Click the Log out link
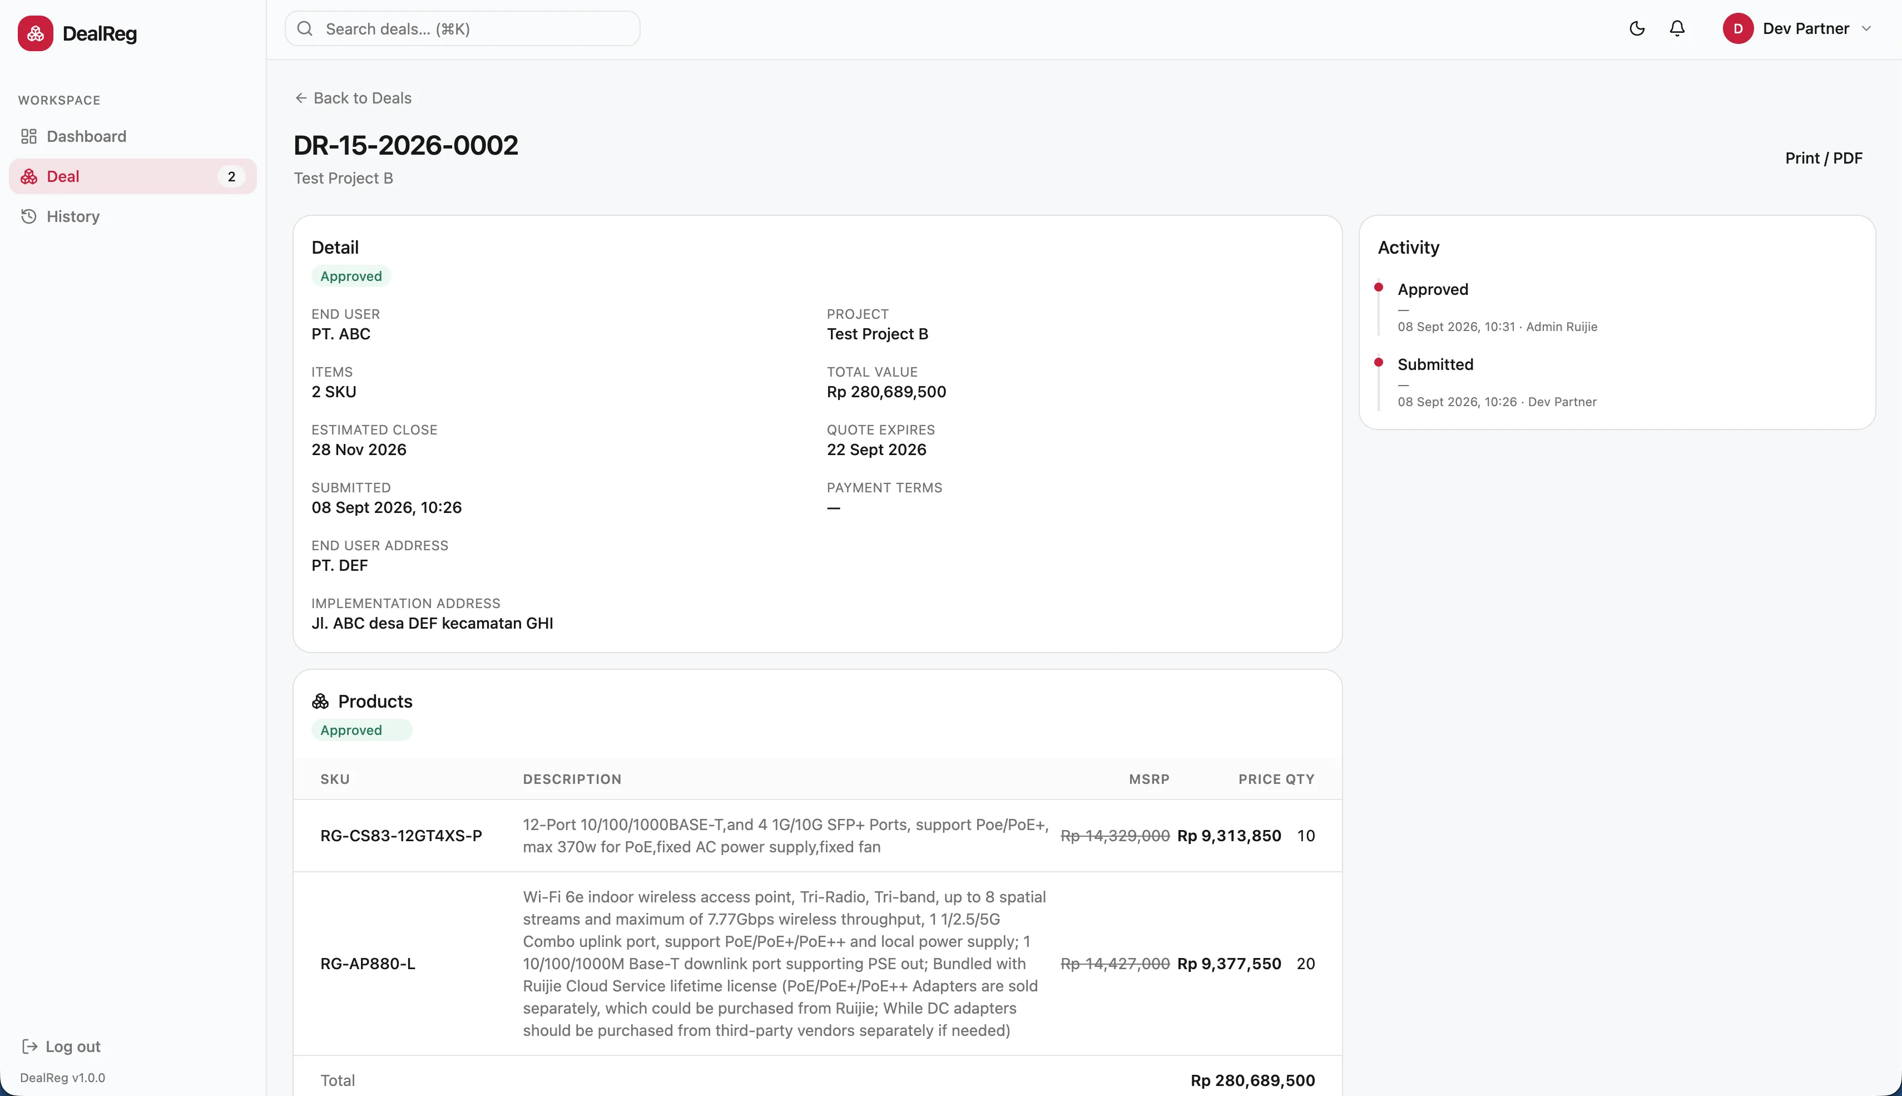 coord(61,1046)
